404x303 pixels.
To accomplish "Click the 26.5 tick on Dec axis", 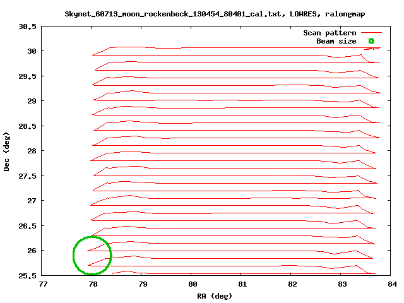I will (28, 226).
